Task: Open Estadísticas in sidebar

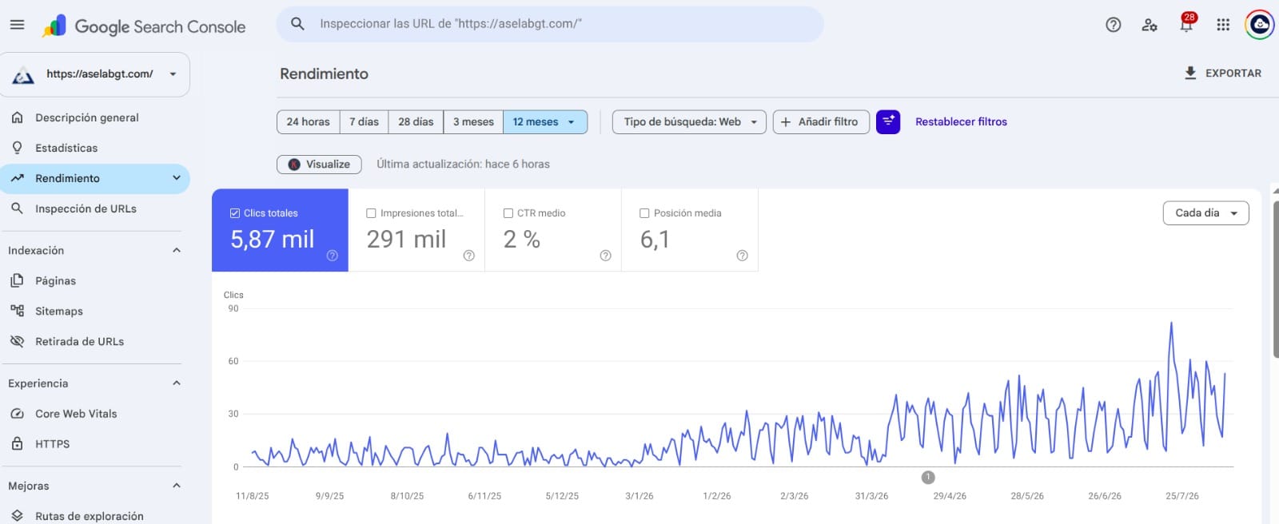Action: [94, 148]
